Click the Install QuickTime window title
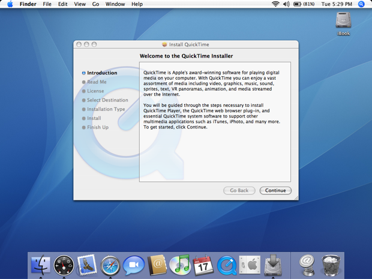Image resolution: width=372 pixels, height=279 pixels. [x=189, y=44]
